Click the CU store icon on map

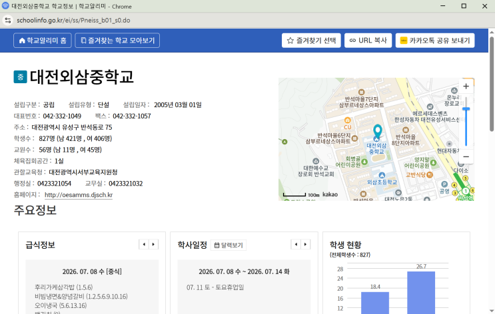[347, 120]
